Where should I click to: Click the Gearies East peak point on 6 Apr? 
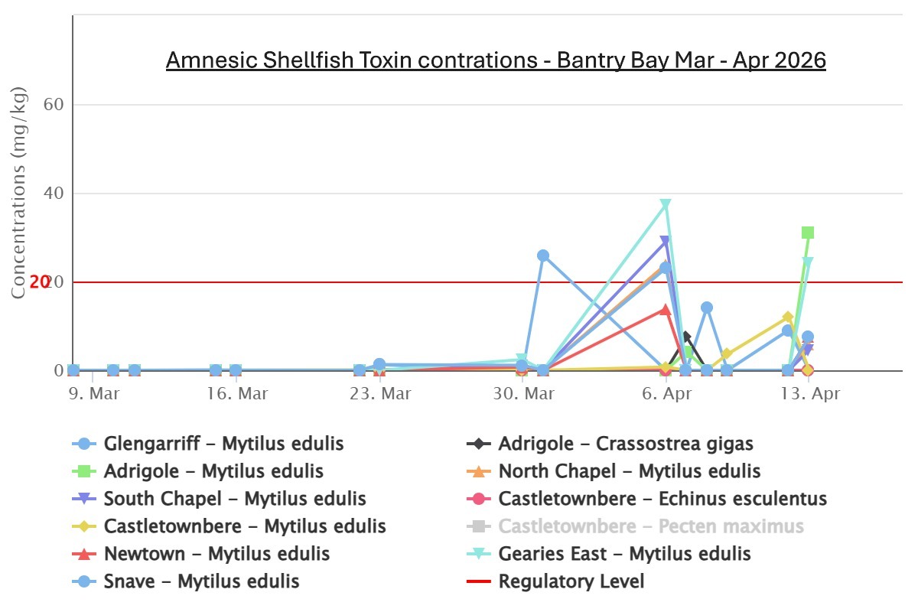coord(666,205)
